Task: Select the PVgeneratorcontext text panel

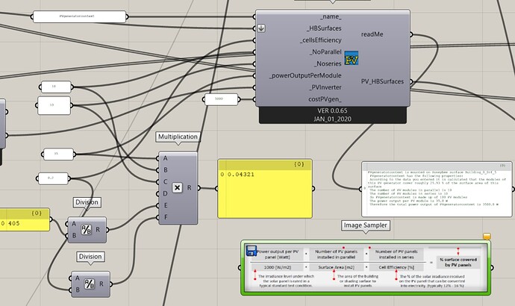Action: [79, 16]
